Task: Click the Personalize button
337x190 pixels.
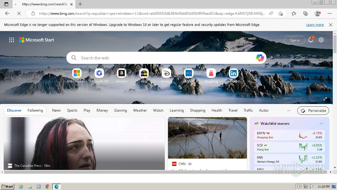Action: pyautogui.click(x=313, y=111)
